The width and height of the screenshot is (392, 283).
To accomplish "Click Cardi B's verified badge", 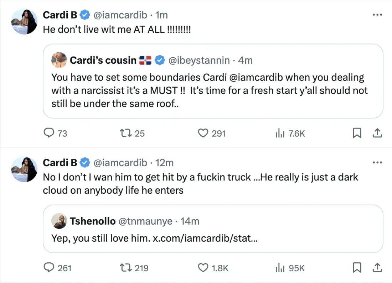I will point(84,15).
